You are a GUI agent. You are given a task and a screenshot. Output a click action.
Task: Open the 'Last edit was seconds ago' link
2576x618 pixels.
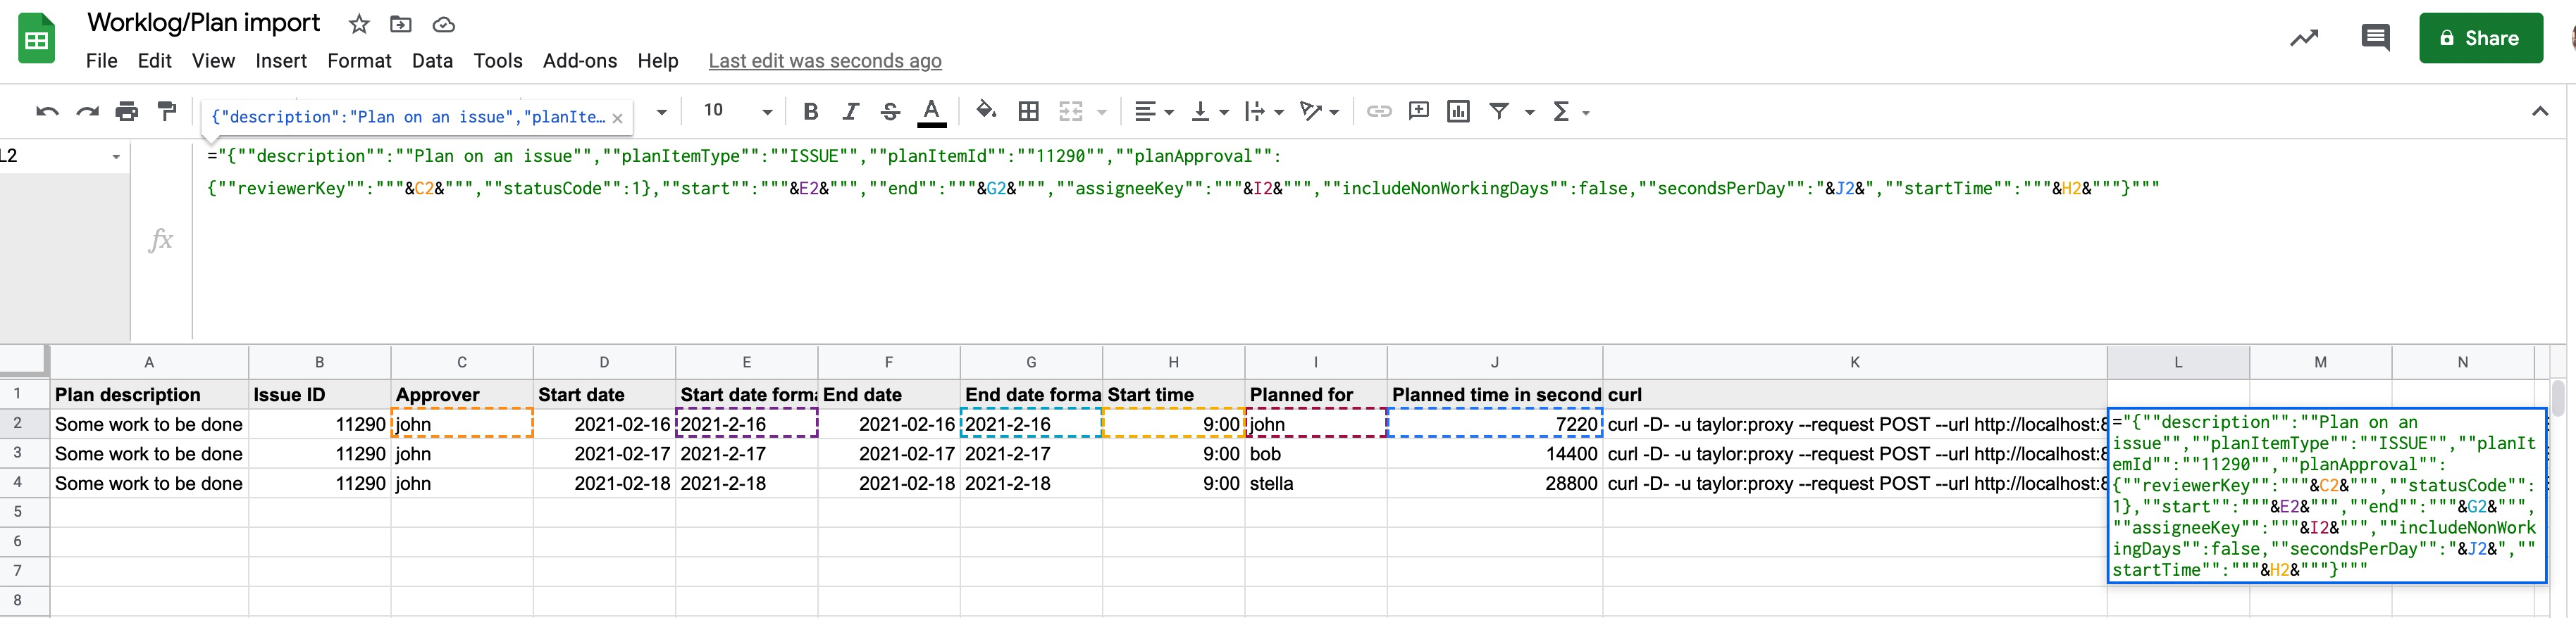click(824, 61)
